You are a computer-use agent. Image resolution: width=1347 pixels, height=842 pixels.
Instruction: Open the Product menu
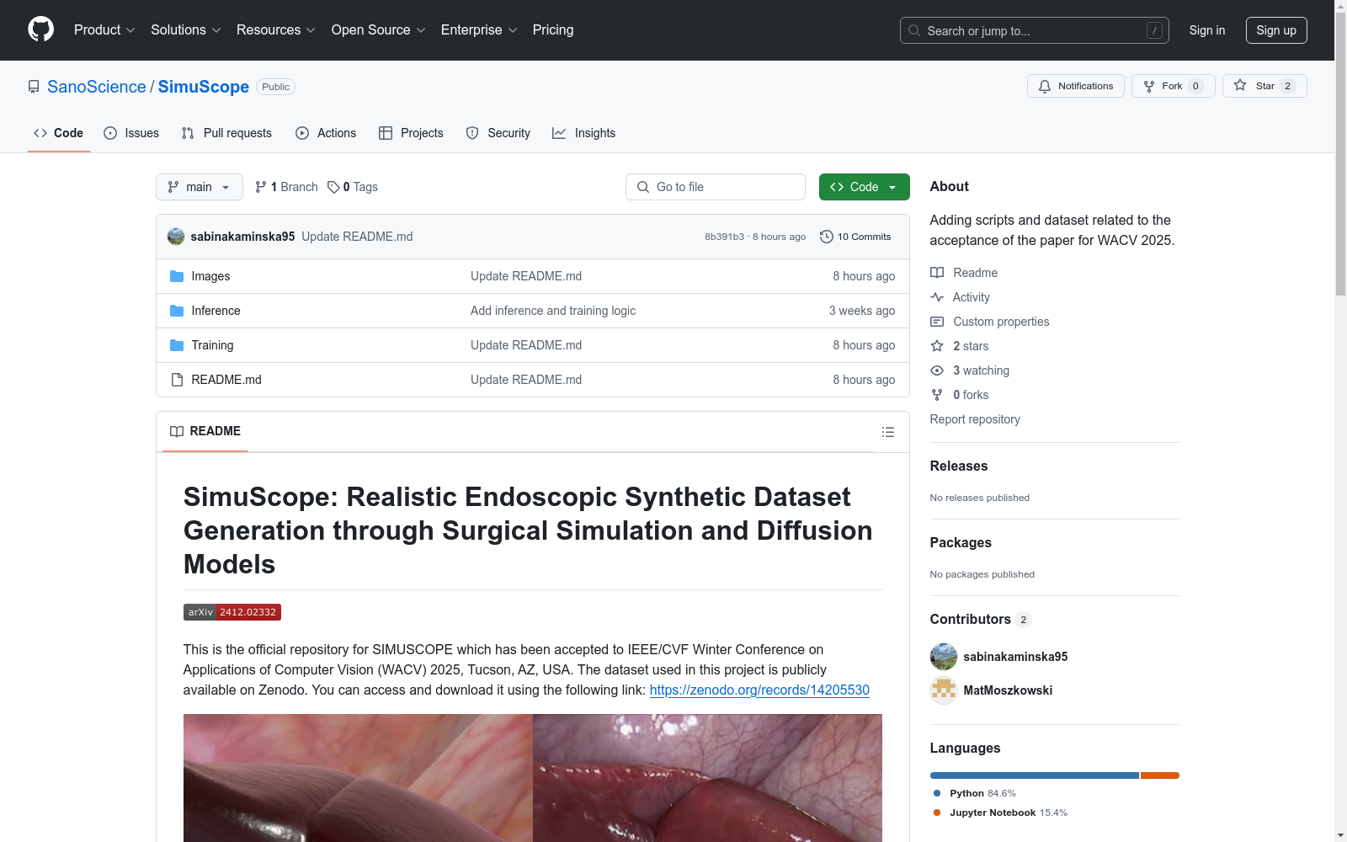104,30
